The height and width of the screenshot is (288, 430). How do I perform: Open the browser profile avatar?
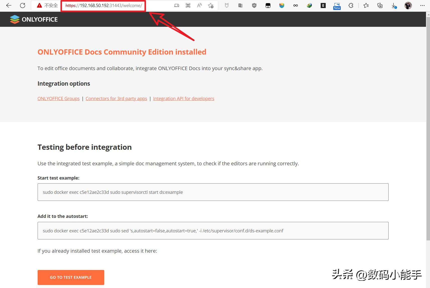pyautogui.click(x=408, y=6)
